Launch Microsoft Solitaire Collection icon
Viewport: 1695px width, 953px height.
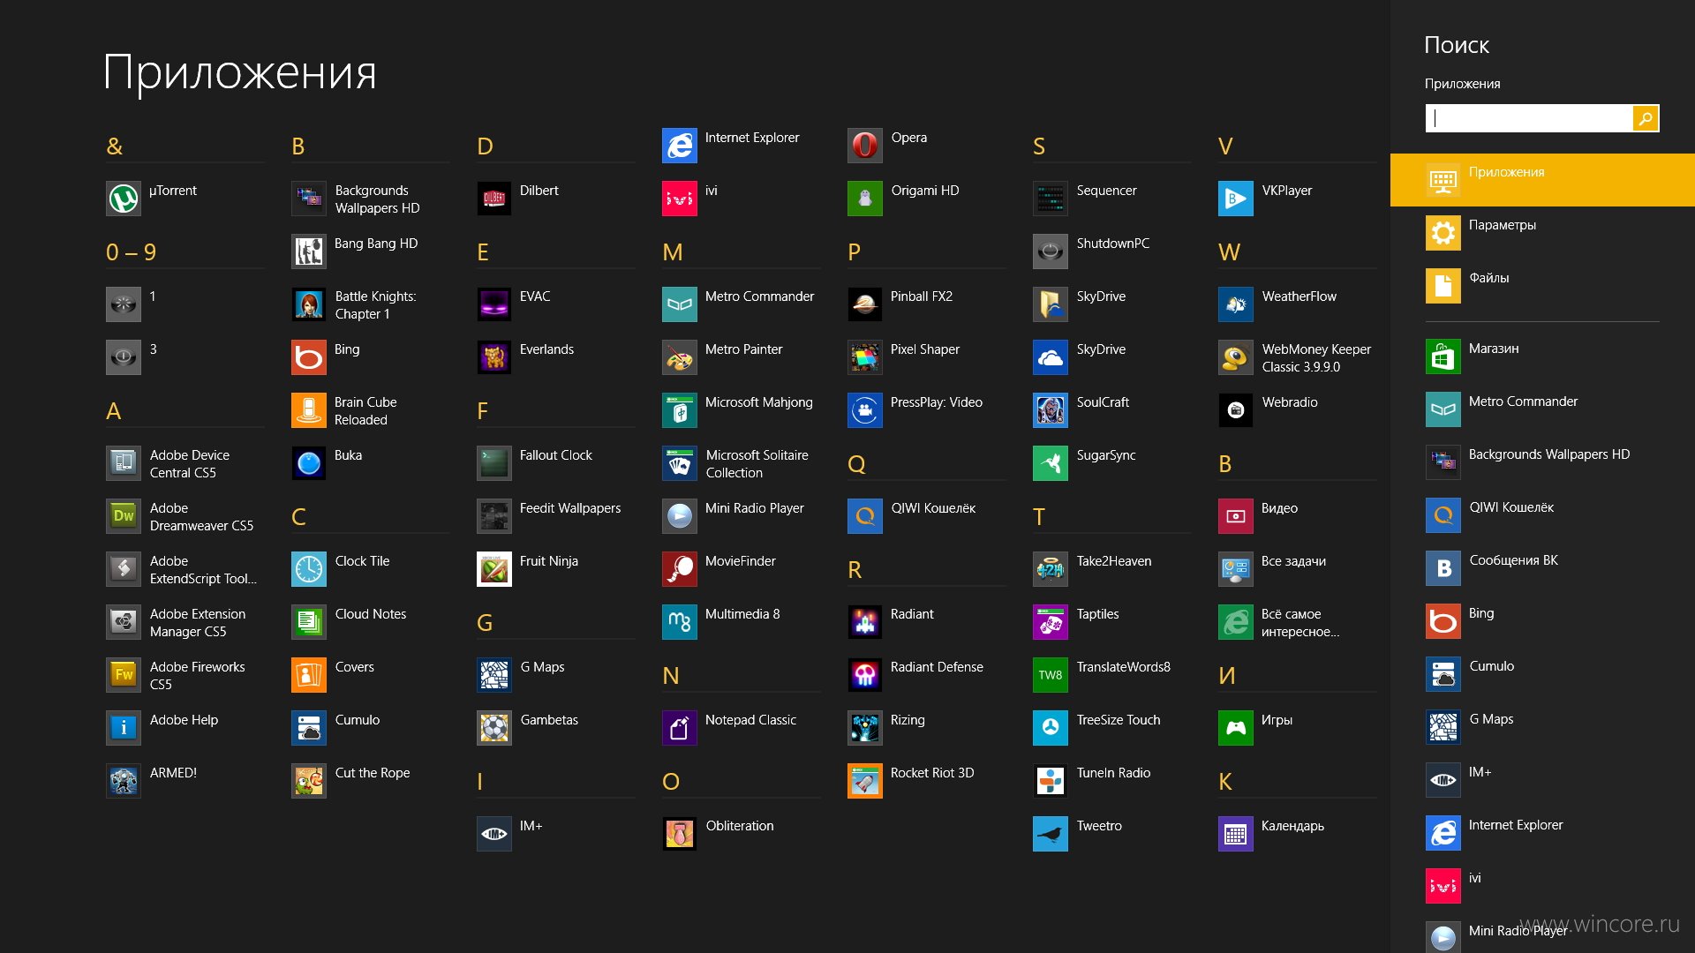click(680, 463)
